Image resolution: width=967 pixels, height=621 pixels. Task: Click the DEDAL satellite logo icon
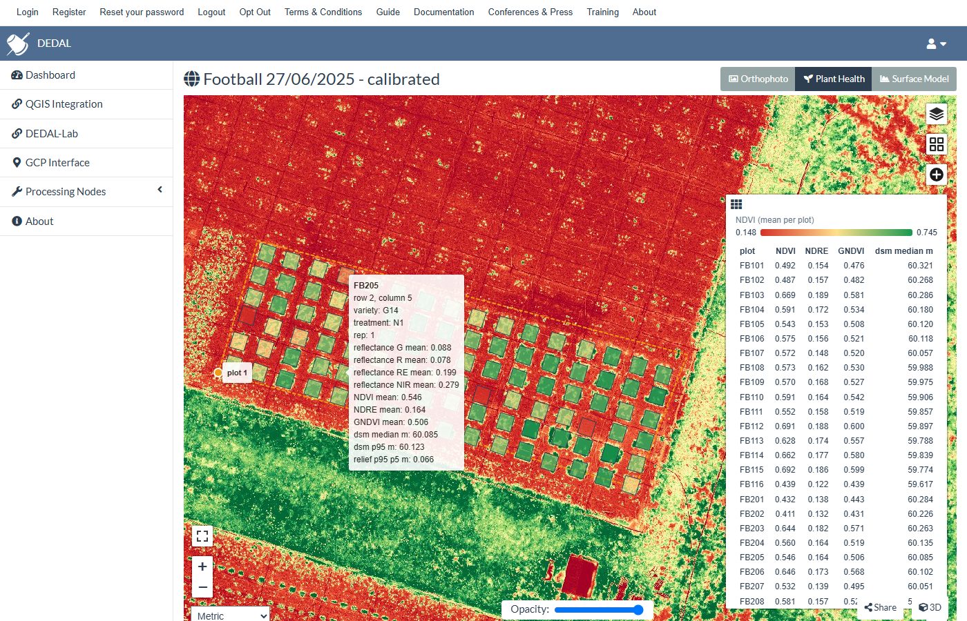pos(18,43)
